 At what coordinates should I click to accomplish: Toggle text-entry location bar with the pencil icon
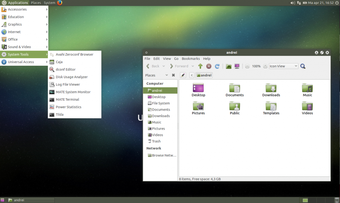coord(183,75)
